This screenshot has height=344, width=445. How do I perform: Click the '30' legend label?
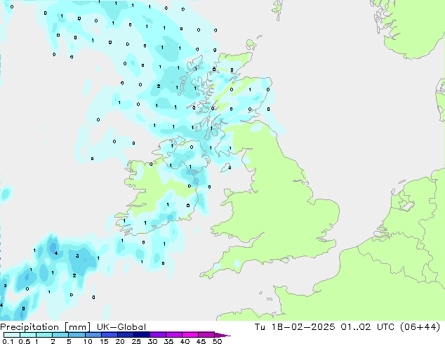[152, 341]
